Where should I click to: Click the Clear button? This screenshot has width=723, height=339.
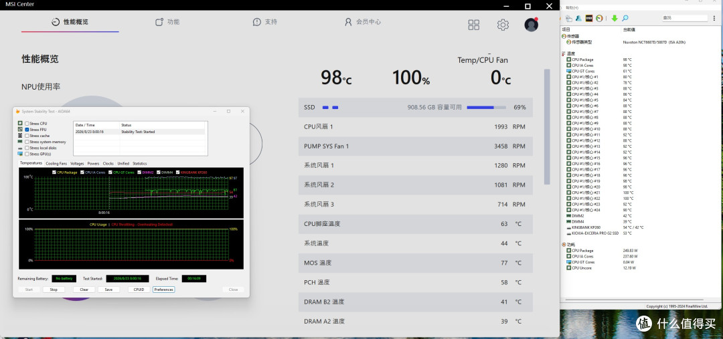pyautogui.click(x=84, y=290)
